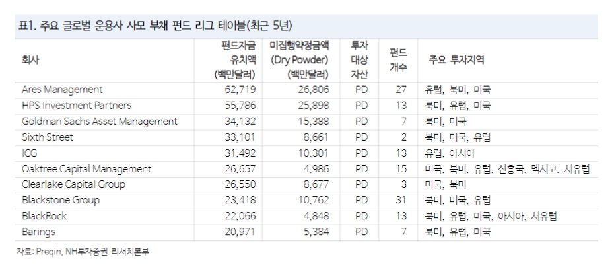Click 'PD' in the Ares Management row
This screenshot has width=616, height=280.
(x=361, y=90)
